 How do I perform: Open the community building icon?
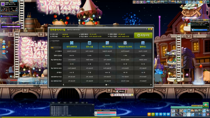point(161,114)
